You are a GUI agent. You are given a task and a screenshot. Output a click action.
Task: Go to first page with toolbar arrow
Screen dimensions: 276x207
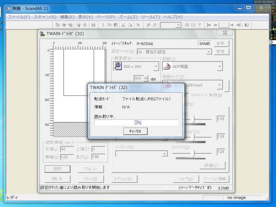[209, 25]
